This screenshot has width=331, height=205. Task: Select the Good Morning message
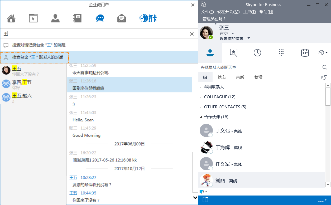[x=87, y=135]
